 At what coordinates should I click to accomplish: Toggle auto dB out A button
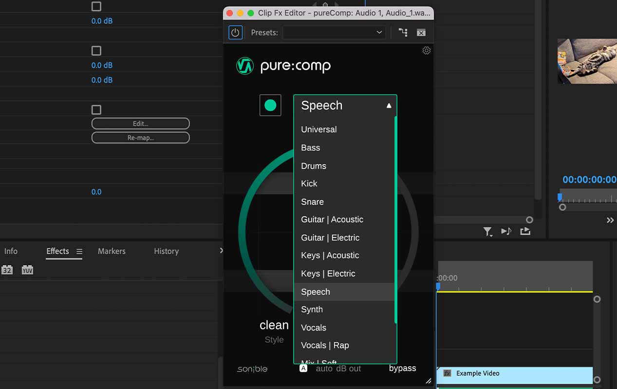(x=303, y=369)
